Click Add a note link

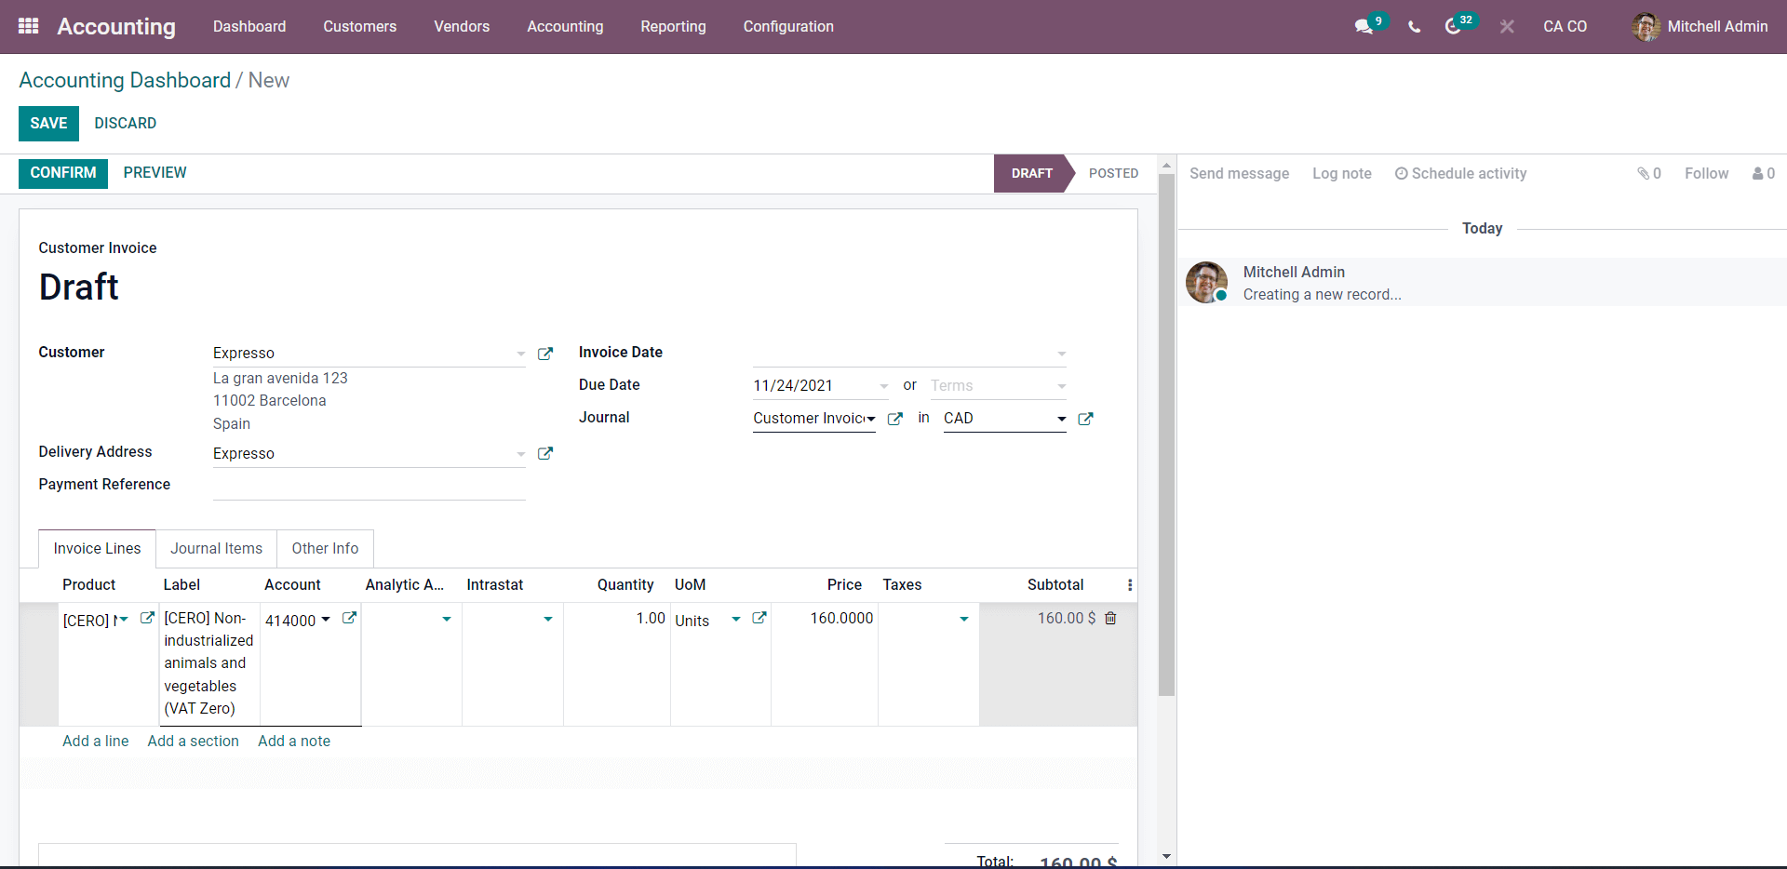click(x=294, y=742)
